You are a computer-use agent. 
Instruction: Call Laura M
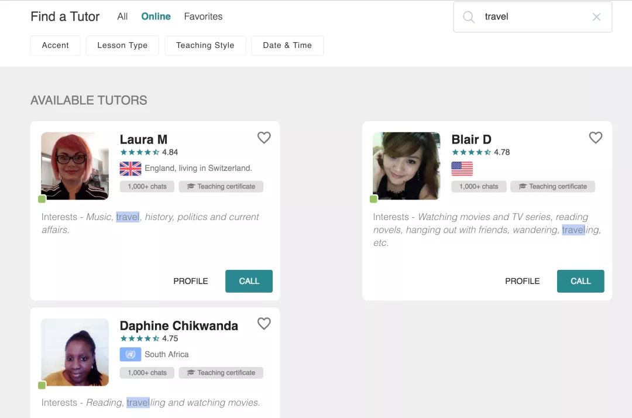tap(249, 282)
